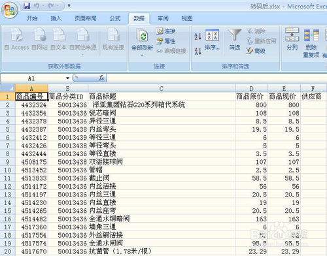Click the Office button logo
This screenshot has width=327, height=256.
[x=10, y=10]
